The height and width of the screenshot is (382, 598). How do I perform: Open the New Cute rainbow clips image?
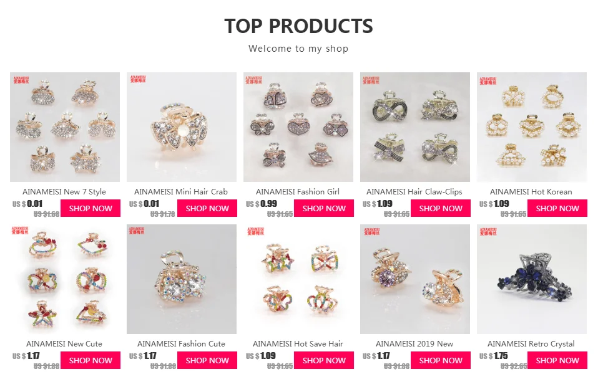[65, 279]
